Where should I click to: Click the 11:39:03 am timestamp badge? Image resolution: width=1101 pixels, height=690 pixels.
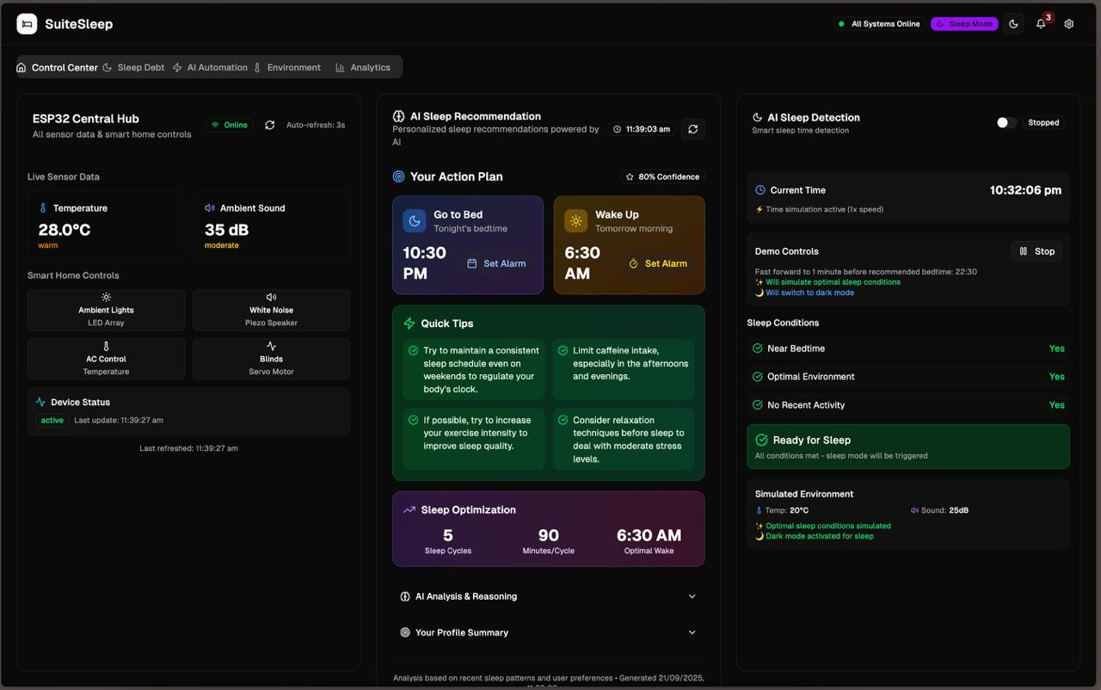coord(642,129)
